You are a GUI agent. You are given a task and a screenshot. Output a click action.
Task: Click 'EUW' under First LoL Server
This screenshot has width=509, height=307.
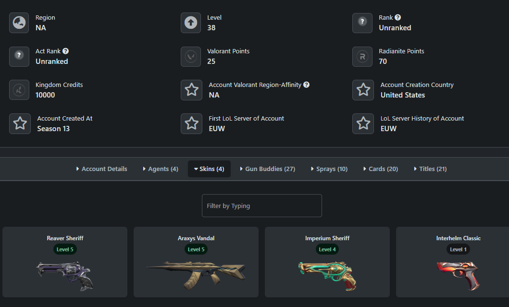(217, 129)
